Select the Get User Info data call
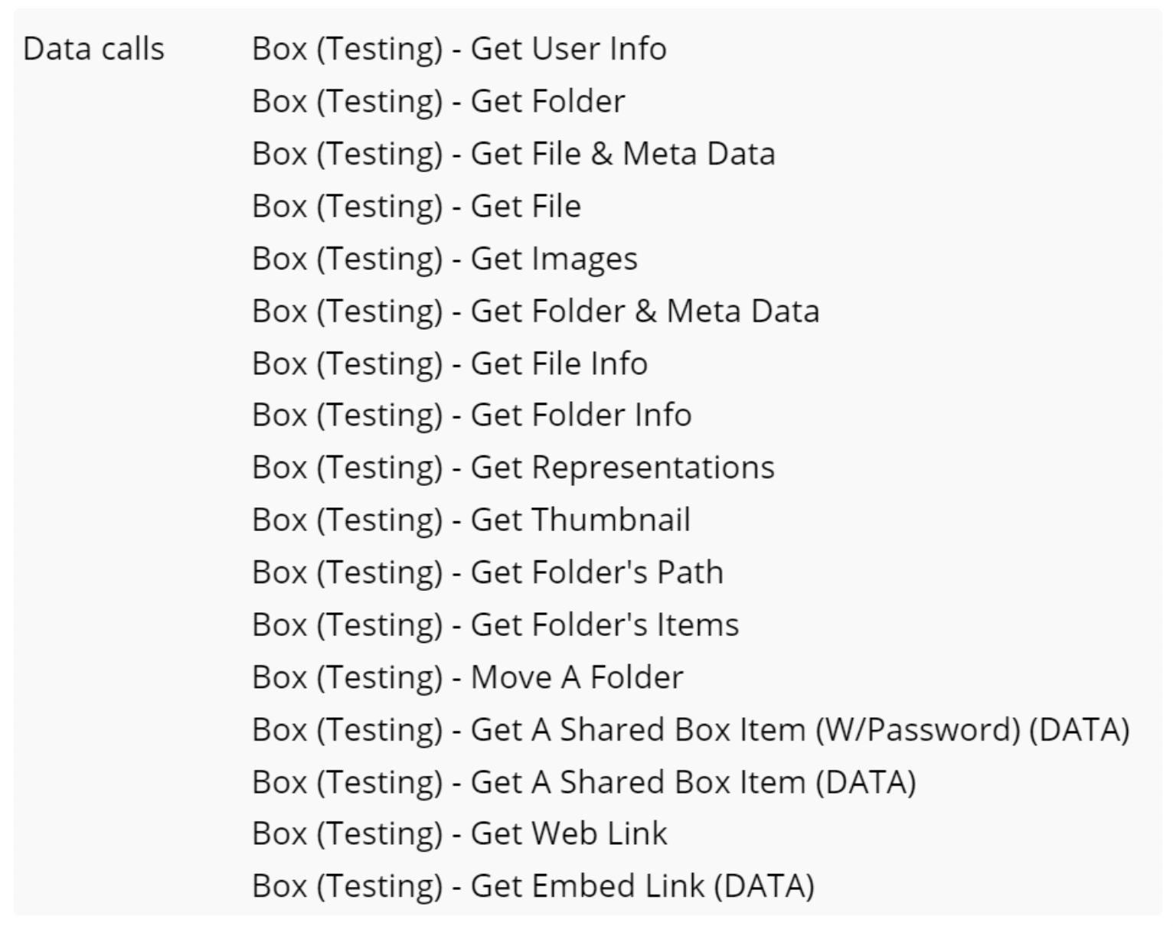Screen dimensions: 1173x926 pyautogui.click(x=459, y=49)
